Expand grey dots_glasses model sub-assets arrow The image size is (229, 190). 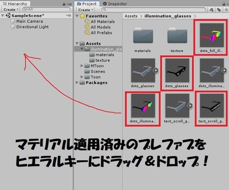156,70
